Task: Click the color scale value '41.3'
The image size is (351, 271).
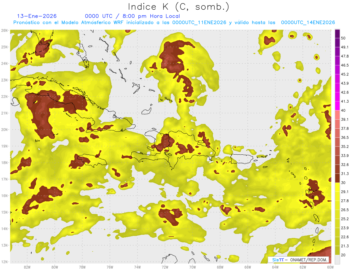Action: tap(345, 101)
